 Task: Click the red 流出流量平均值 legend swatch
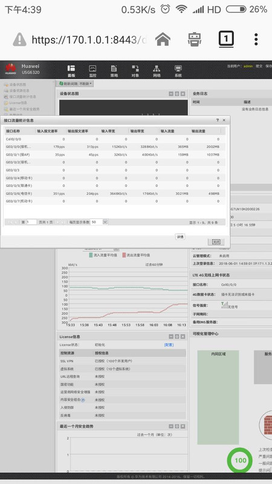124,255
